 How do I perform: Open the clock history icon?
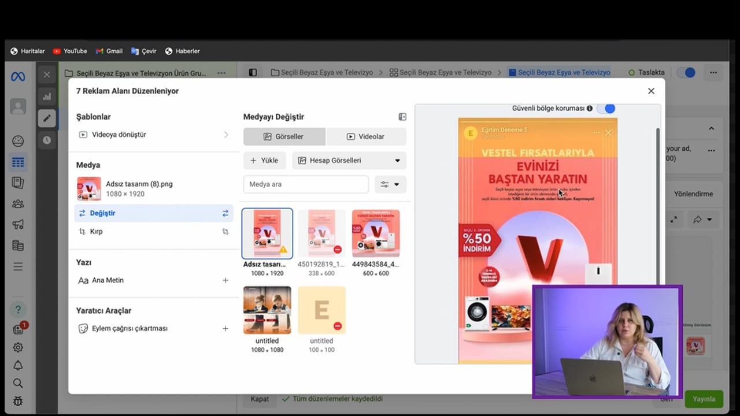tap(47, 140)
